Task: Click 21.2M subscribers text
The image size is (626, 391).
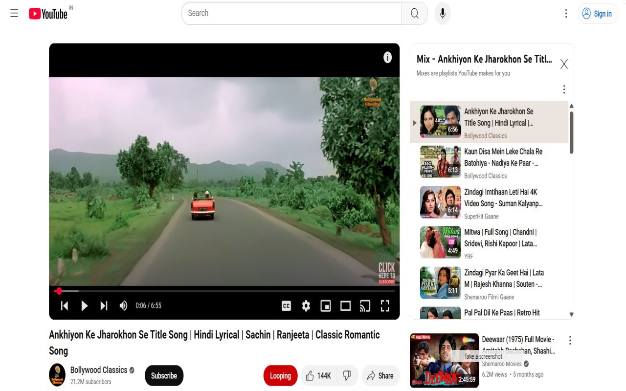Action: tap(90, 382)
